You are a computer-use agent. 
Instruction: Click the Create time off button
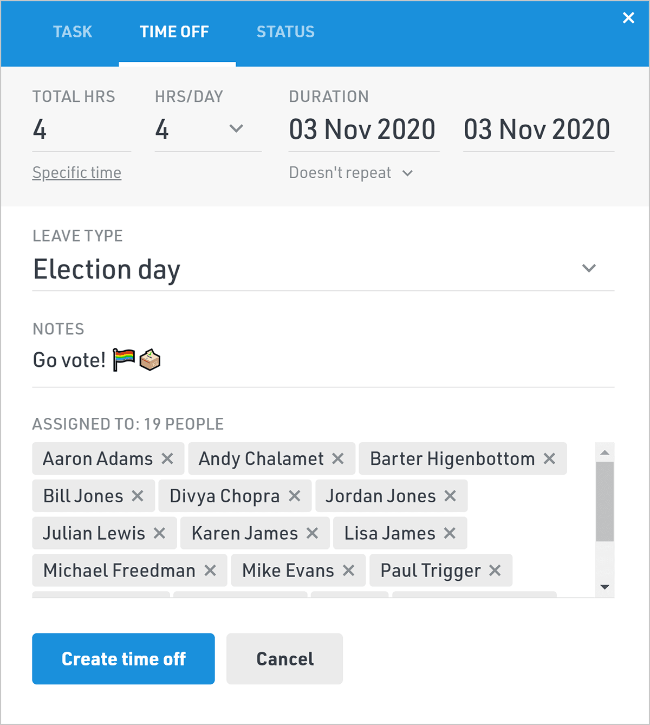coord(123,659)
